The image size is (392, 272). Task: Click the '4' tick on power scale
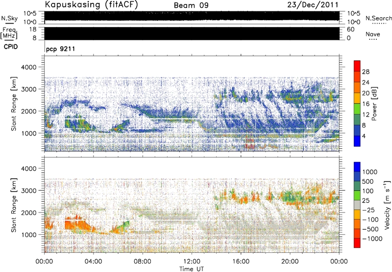click(364, 136)
